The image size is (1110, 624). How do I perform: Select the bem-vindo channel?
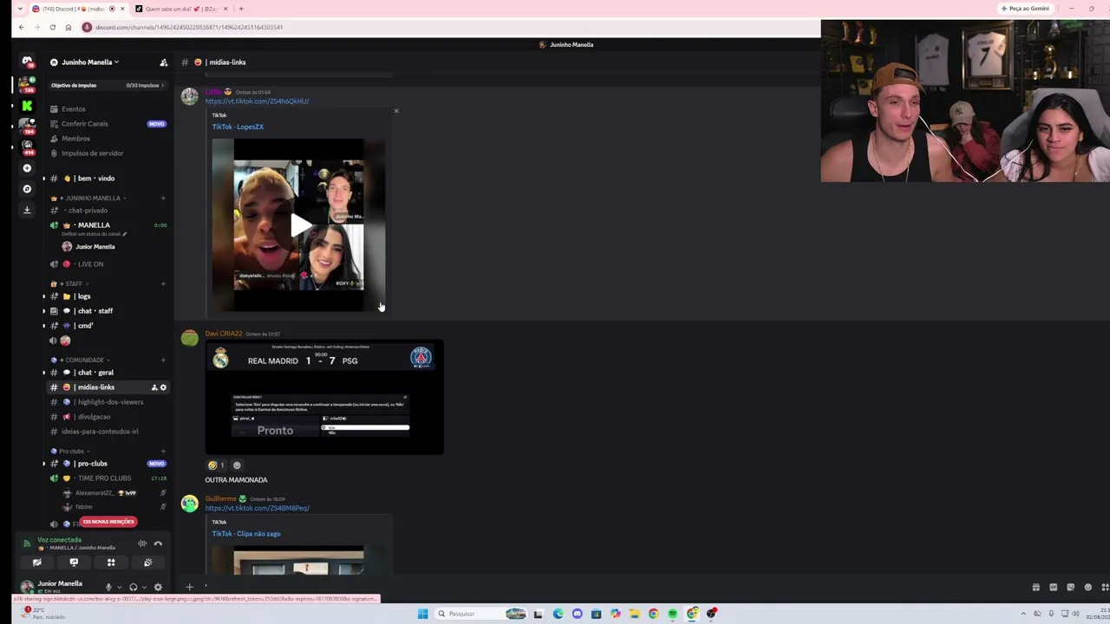point(108,179)
